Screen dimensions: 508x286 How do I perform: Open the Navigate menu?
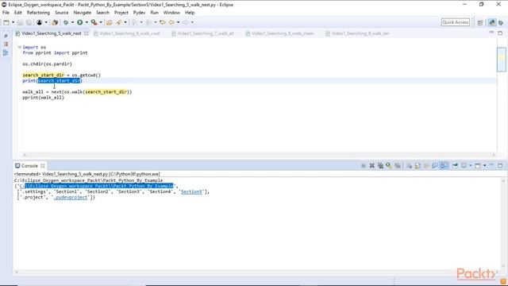tap(83, 13)
